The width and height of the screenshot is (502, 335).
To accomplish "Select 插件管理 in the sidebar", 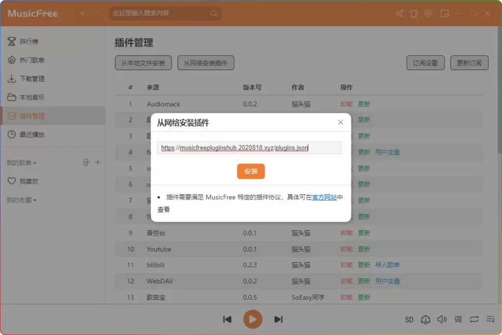I will [x=53, y=116].
